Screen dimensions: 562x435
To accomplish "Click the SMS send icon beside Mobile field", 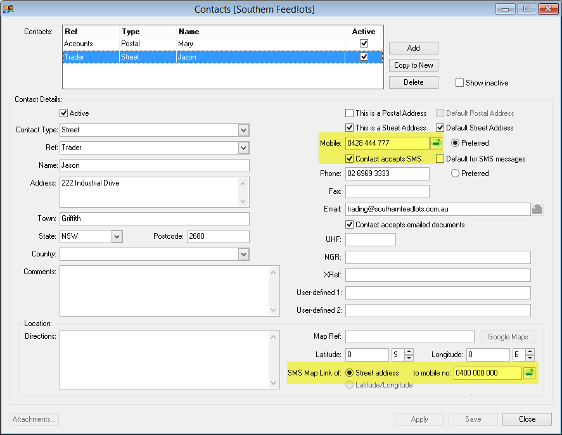I will point(436,143).
